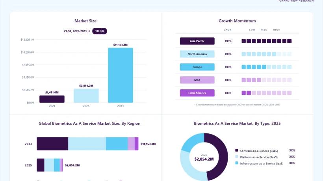Click the MEA momentum indicator squares
The height and width of the screenshot is (181, 323).
267,80
